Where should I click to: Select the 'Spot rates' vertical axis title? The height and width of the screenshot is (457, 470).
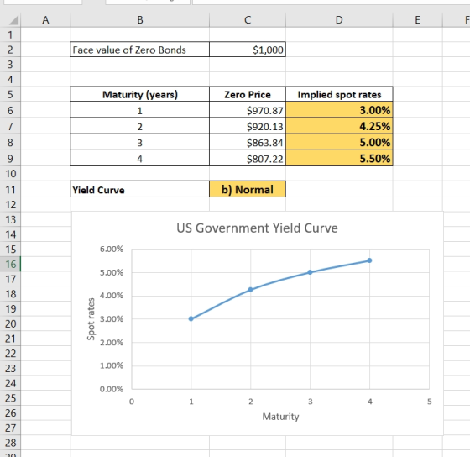point(91,319)
